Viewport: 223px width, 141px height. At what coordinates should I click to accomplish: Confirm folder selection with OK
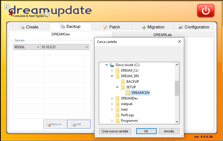point(146,131)
